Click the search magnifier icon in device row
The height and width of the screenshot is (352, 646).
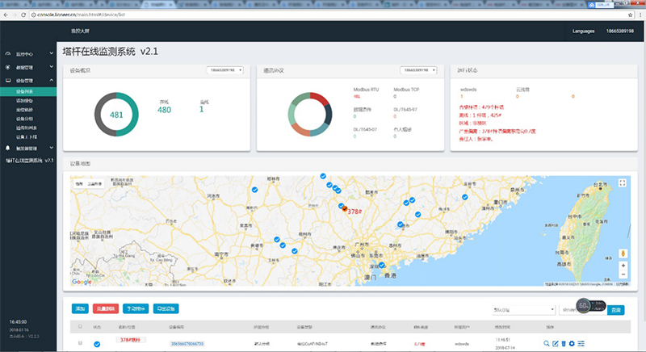[x=547, y=344]
